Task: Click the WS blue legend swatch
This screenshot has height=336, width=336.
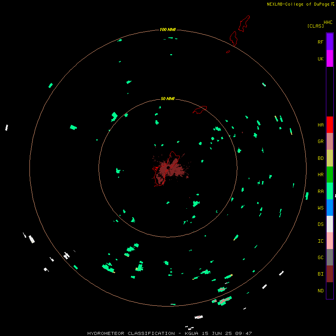Action: tap(330, 208)
